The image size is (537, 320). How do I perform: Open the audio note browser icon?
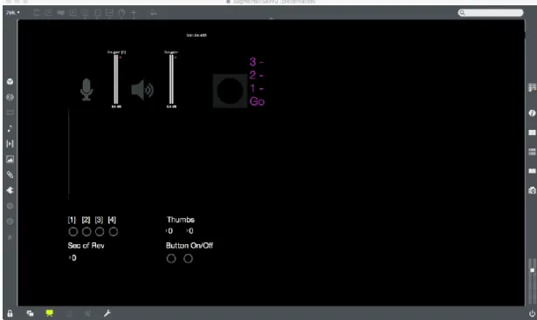pyautogui.click(x=10, y=128)
